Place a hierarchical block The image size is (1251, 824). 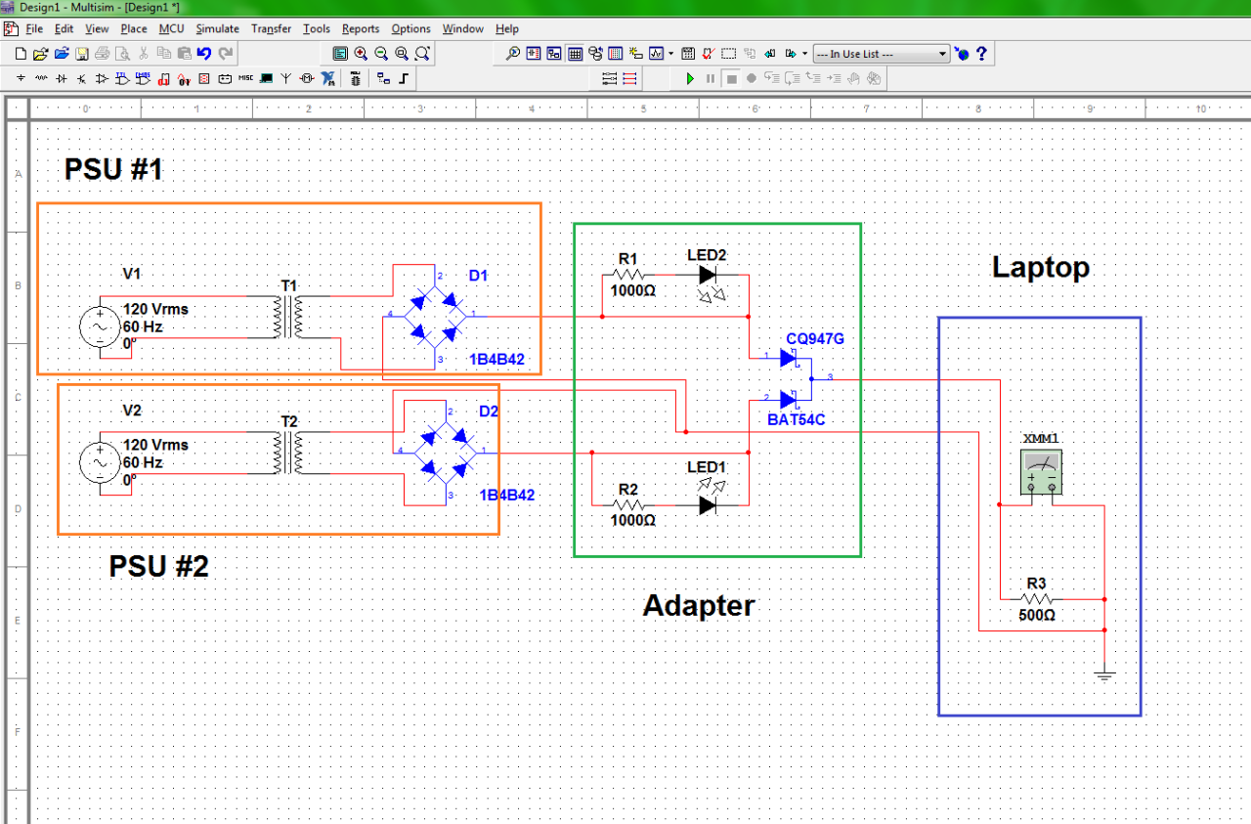(383, 78)
